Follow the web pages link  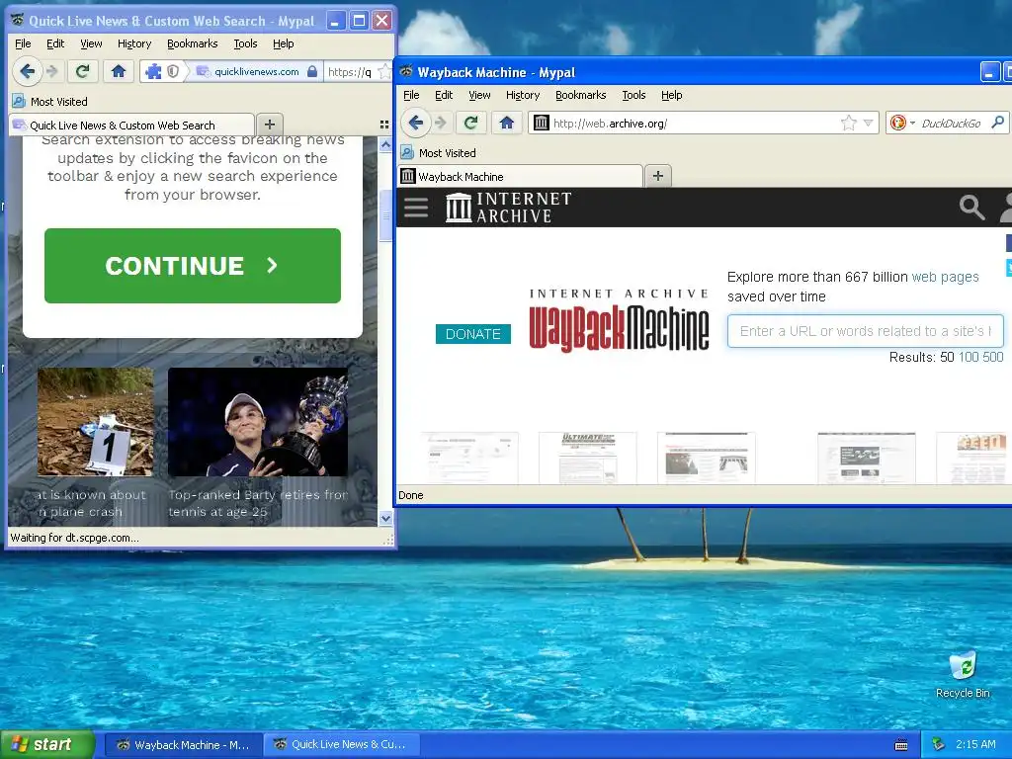[945, 277]
